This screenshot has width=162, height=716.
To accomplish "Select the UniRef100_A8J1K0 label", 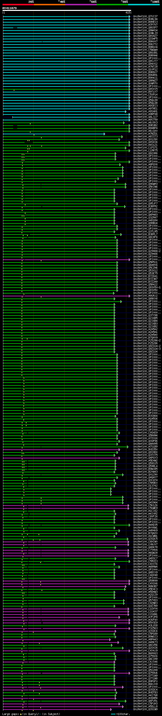I will click(x=145, y=131).
